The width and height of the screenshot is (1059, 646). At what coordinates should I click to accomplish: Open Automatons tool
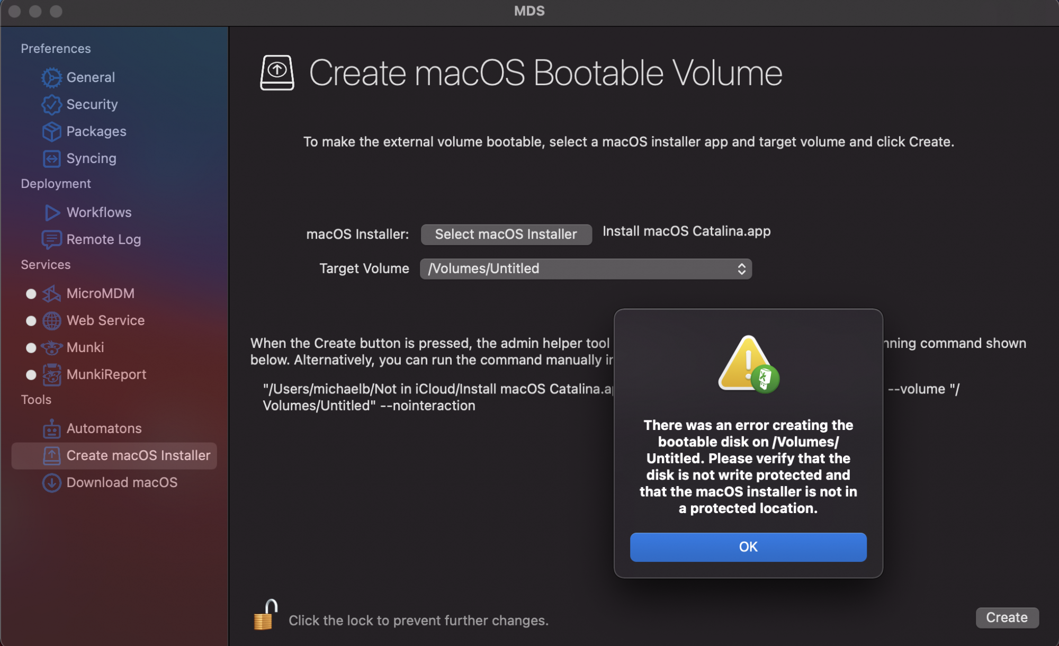104,428
